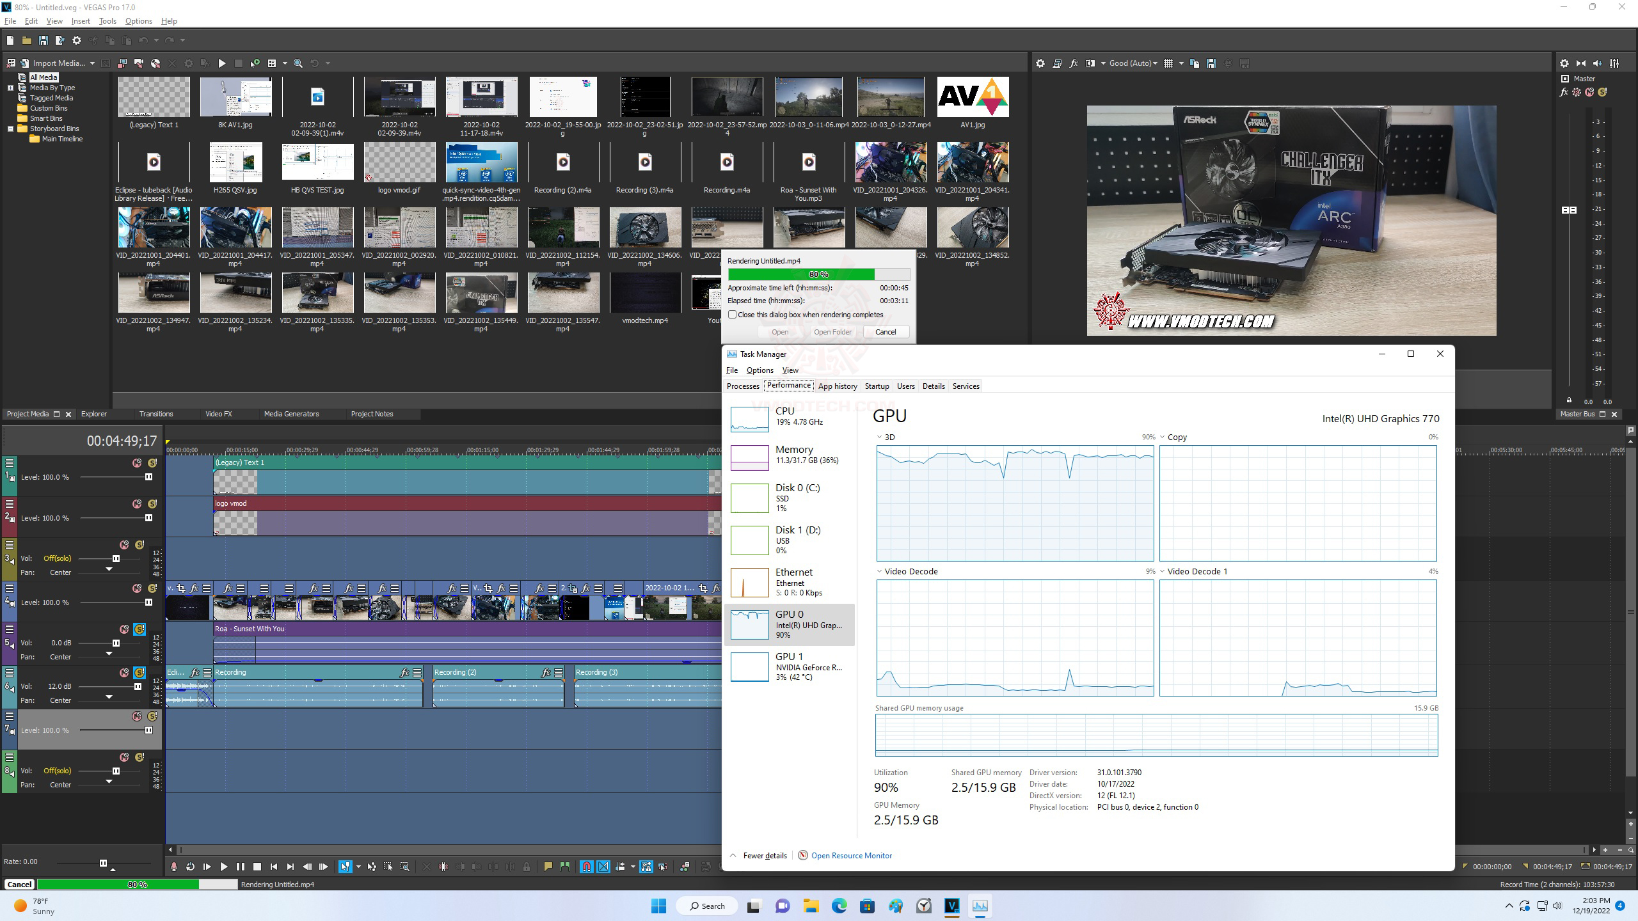Click the Insert Marker flag icon
Screen dimensions: 1638x921
click(x=548, y=867)
